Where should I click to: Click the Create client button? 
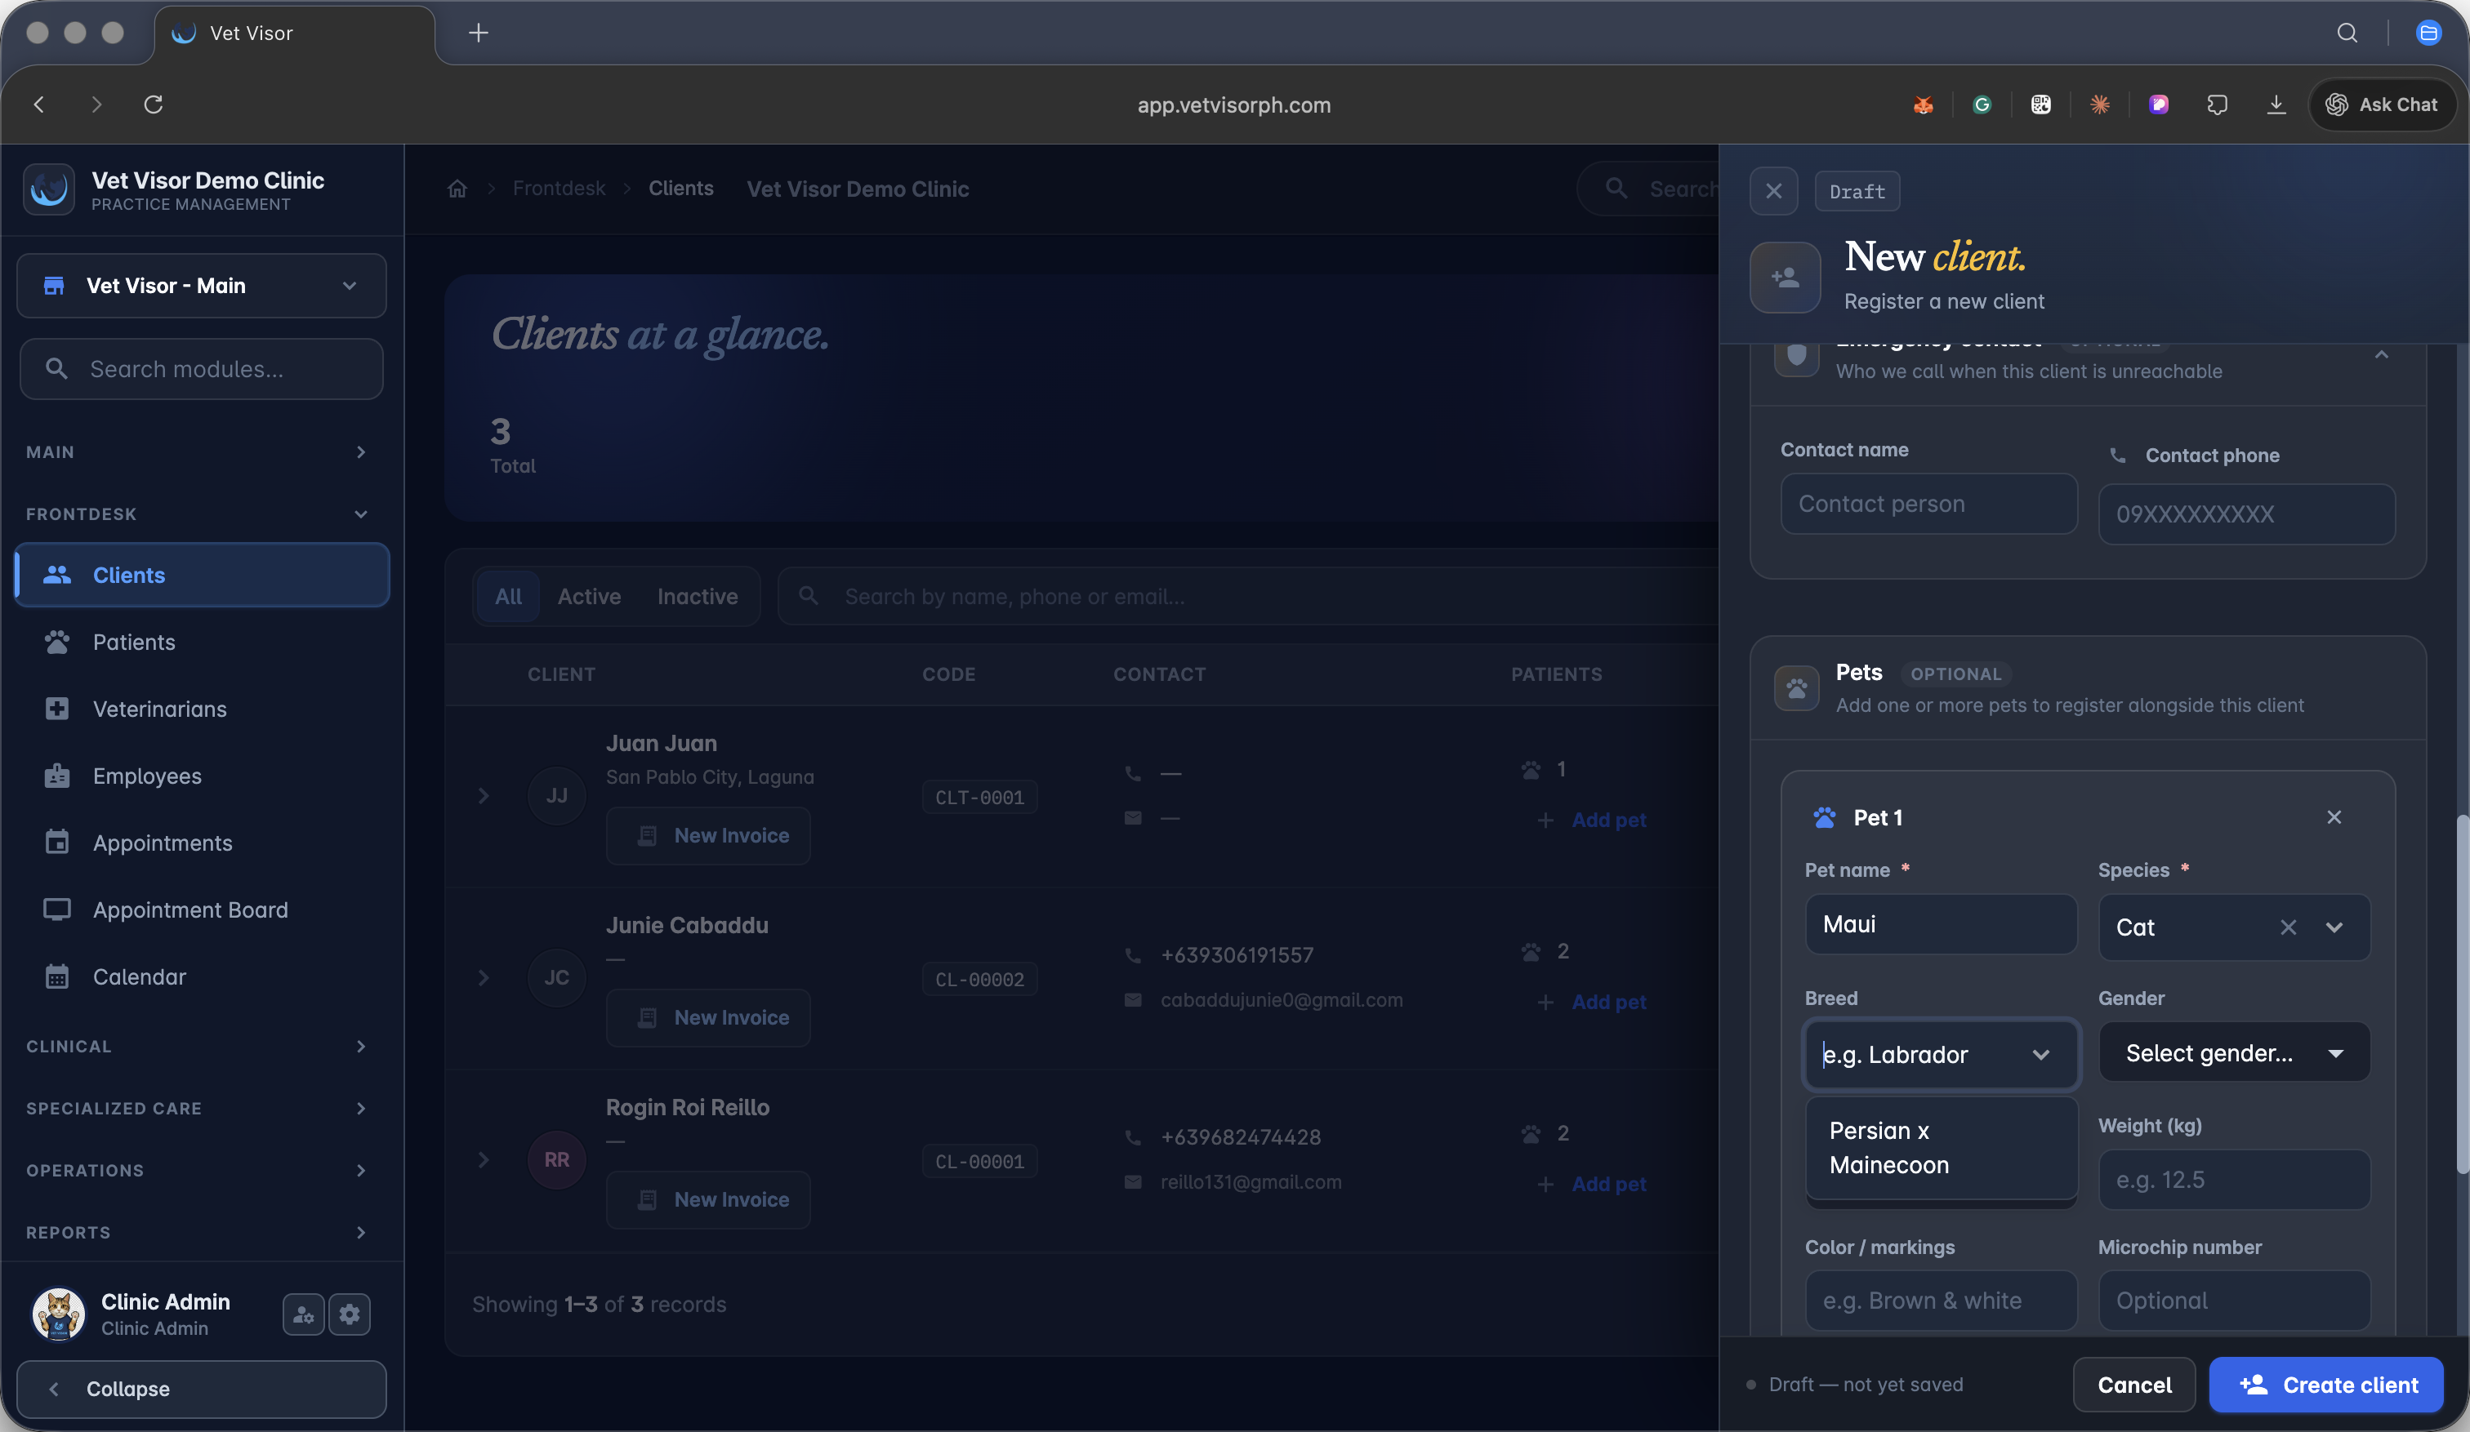point(2326,1384)
